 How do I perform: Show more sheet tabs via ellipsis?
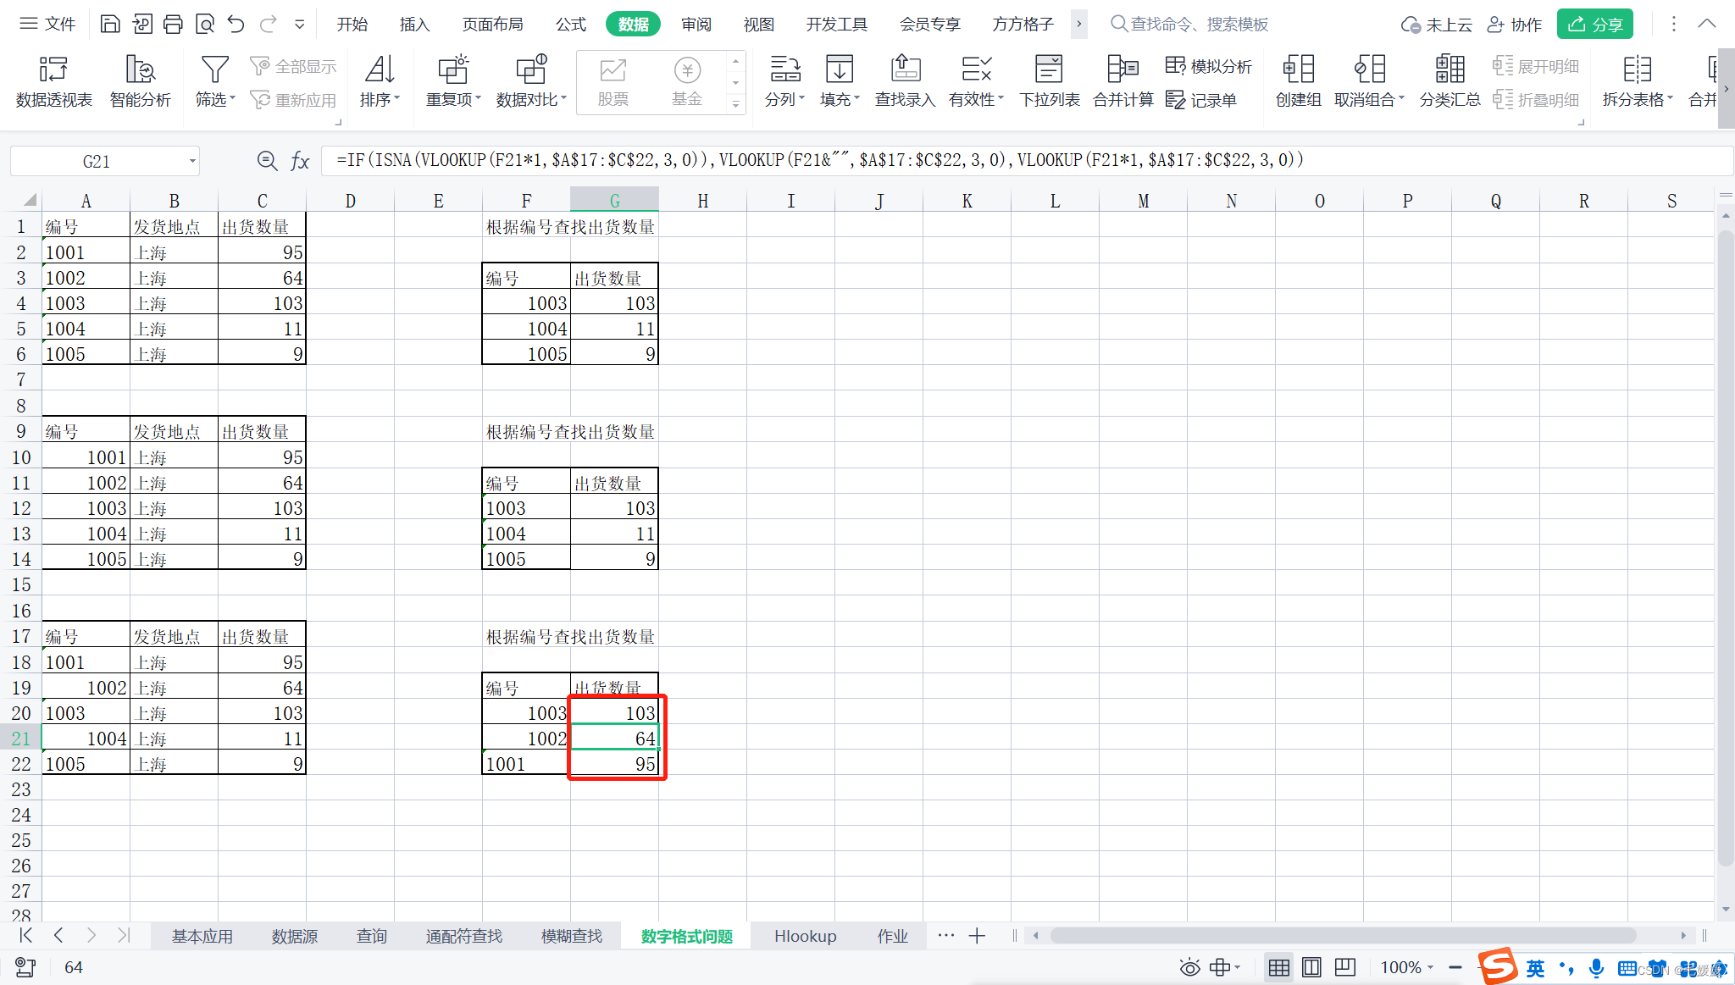tap(945, 935)
